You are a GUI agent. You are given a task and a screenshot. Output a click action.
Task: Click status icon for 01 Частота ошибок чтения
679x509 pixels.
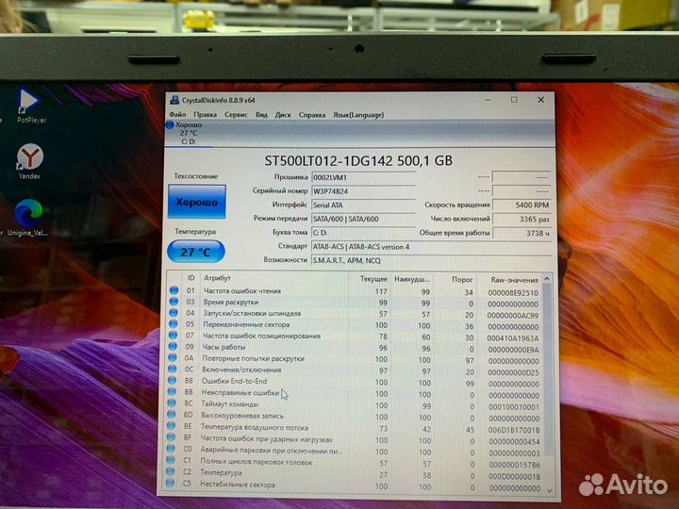(x=174, y=290)
